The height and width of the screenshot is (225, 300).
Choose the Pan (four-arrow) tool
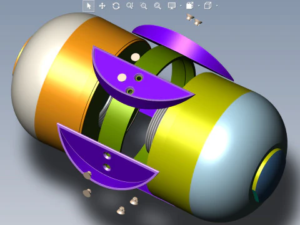pyautogui.click(x=102, y=6)
